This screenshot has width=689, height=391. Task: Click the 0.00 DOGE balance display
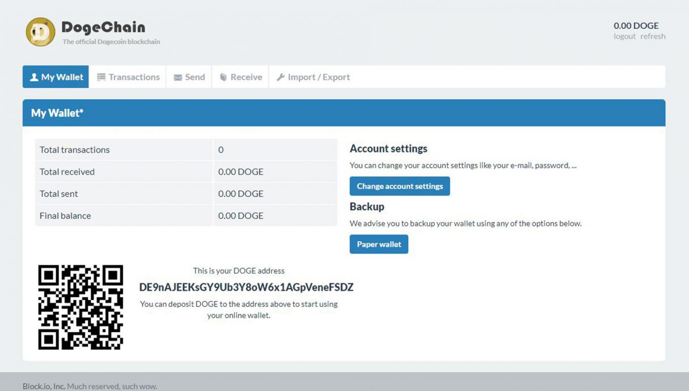636,25
